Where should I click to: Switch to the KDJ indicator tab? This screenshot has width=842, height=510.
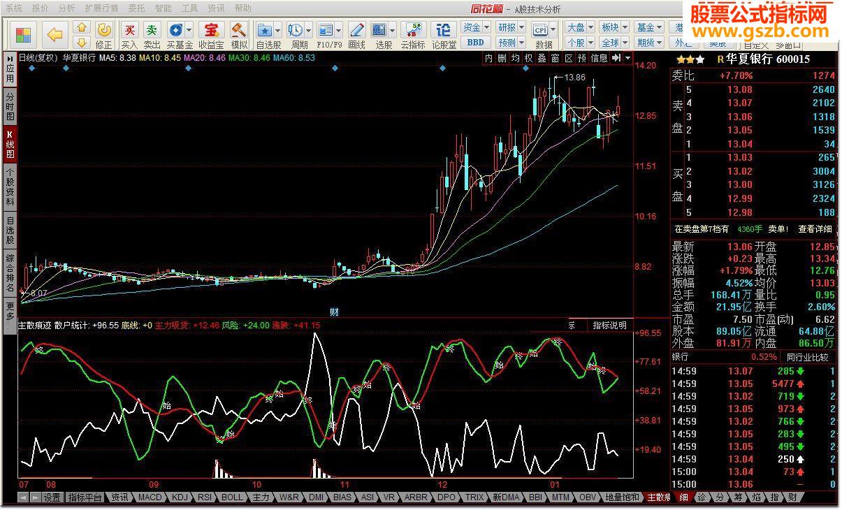pyautogui.click(x=180, y=497)
